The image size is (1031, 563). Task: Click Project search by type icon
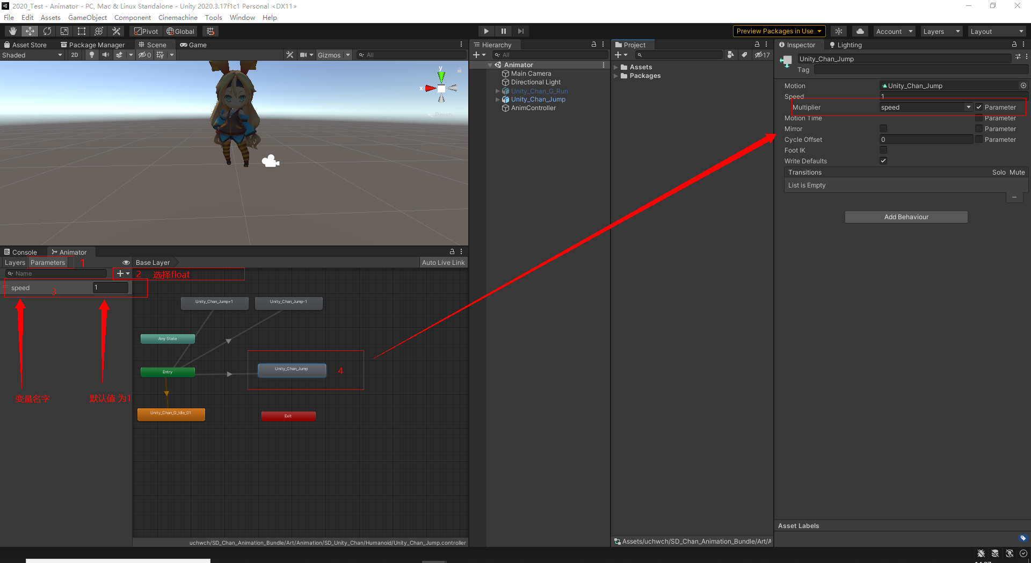730,55
